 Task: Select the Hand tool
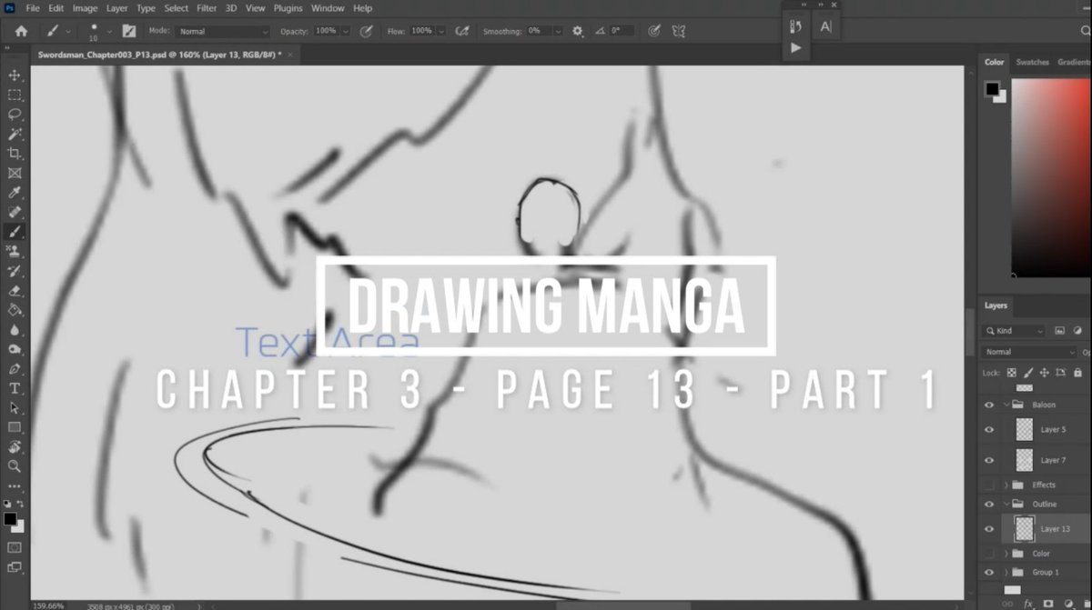[15, 447]
